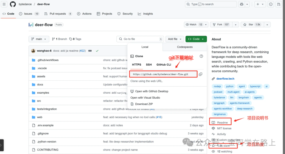Click the deer-flow repository logo icon
The width and height of the screenshot is (285, 154).
click(31, 25)
